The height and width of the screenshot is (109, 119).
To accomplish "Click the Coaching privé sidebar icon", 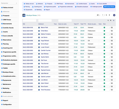I will point(2,48).
